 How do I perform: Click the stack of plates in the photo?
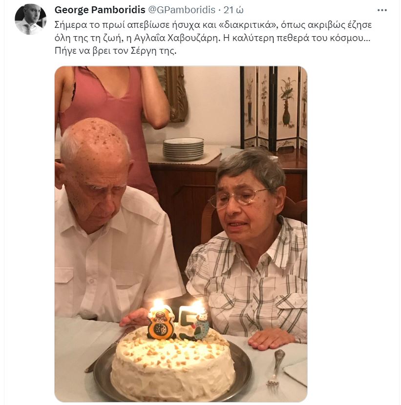pyautogui.click(x=183, y=149)
